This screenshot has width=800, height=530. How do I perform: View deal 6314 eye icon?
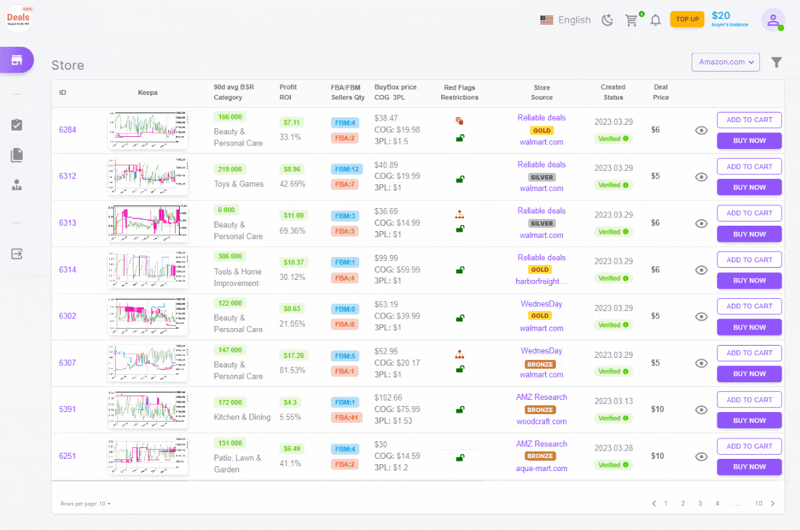coord(702,270)
